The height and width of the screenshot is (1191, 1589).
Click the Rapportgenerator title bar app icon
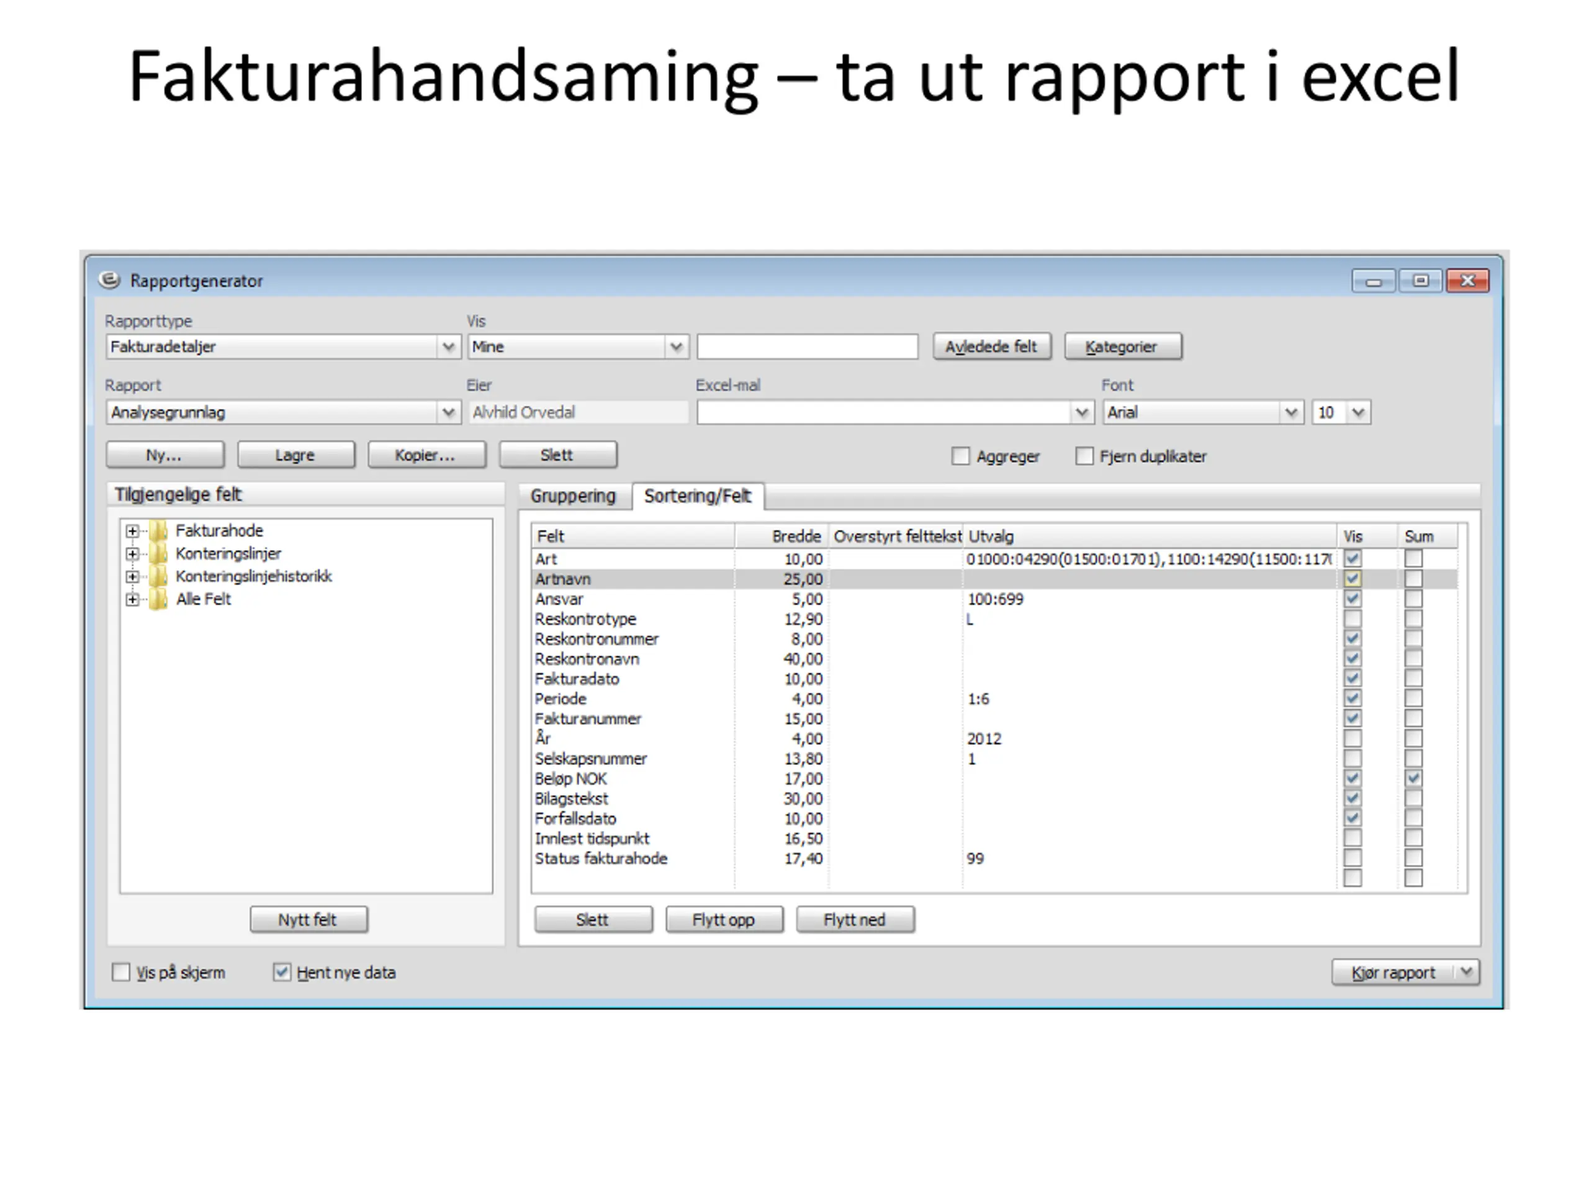[109, 280]
